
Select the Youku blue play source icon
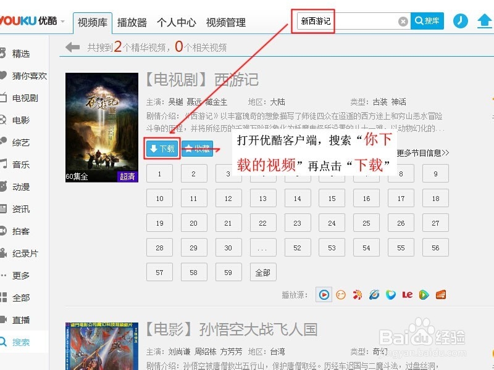(324, 295)
